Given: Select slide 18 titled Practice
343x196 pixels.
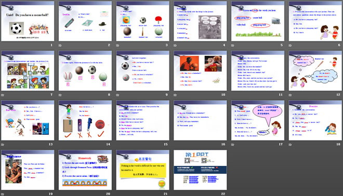Looking at the screenshot, I should click(315, 120).
